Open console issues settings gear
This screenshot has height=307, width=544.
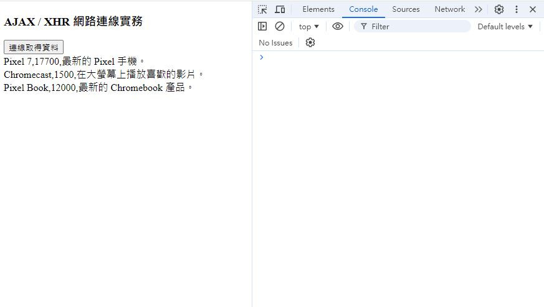[310, 43]
